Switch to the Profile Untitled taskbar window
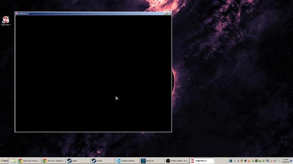Image resolution: width=293 pixels, height=164 pixels. (177, 161)
